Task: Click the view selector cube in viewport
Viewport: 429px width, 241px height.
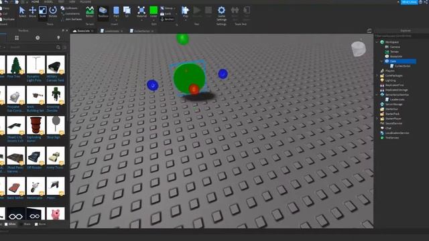Action: point(359,49)
